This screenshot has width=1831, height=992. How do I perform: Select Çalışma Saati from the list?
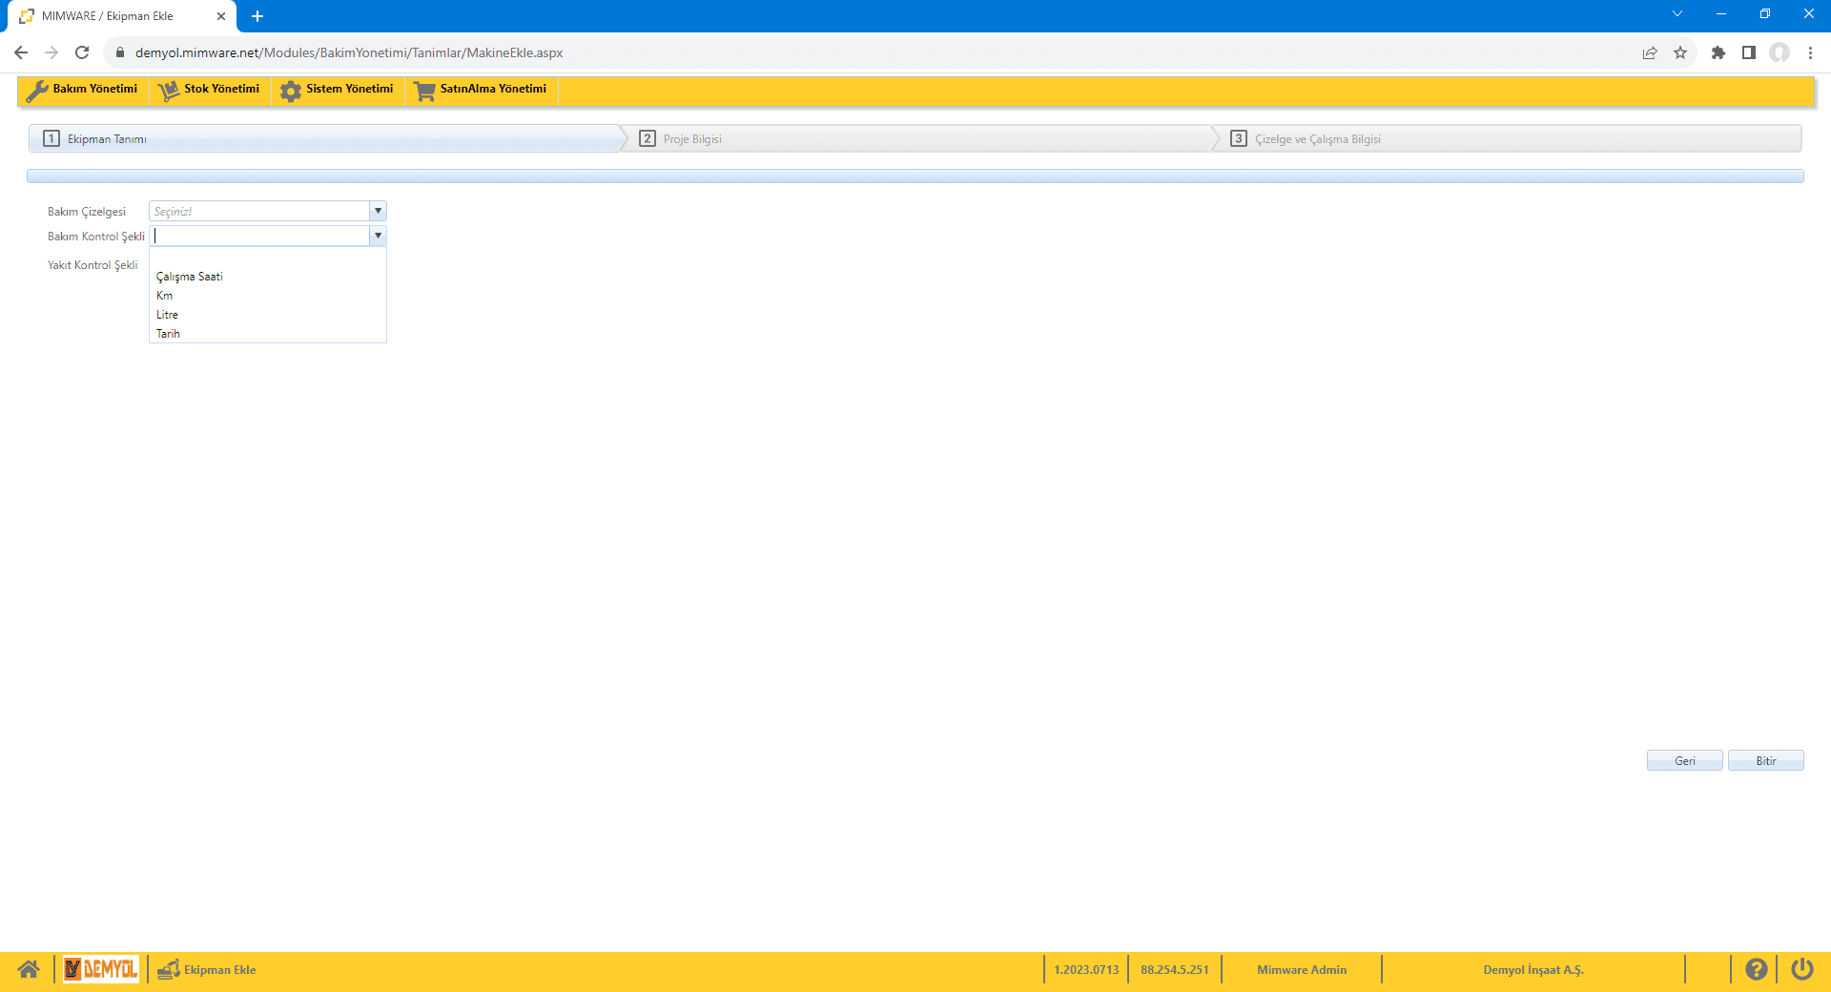[190, 277]
